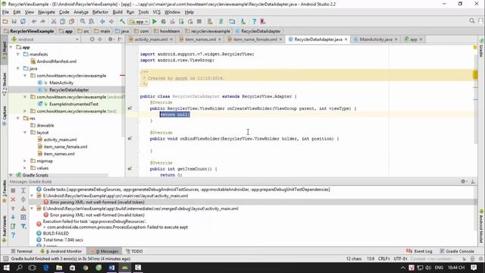The height and width of the screenshot is (273, 485).
Task: Click the UTF-8 encoding in status bar
Action: pos(400,259)
